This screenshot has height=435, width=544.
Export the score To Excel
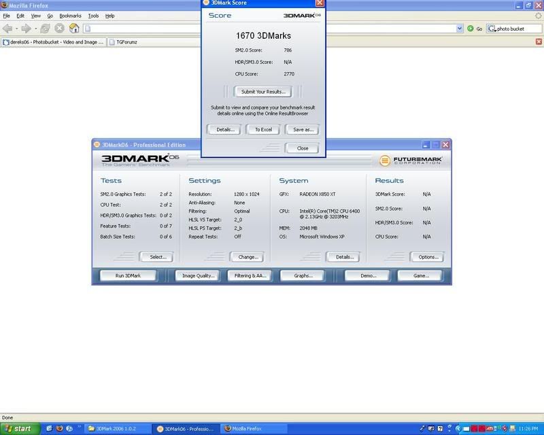[x=263, y=130]
